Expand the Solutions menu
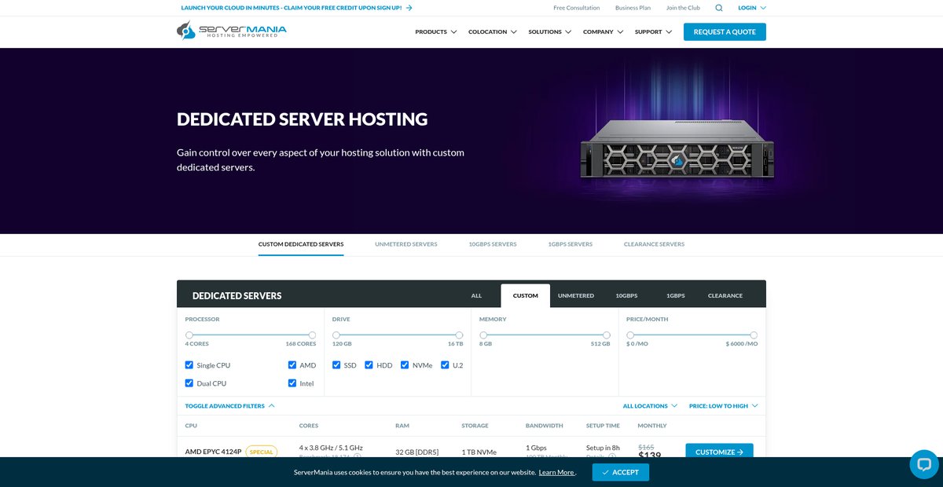Viewport: 943px width, 487px height. point(550,32)
